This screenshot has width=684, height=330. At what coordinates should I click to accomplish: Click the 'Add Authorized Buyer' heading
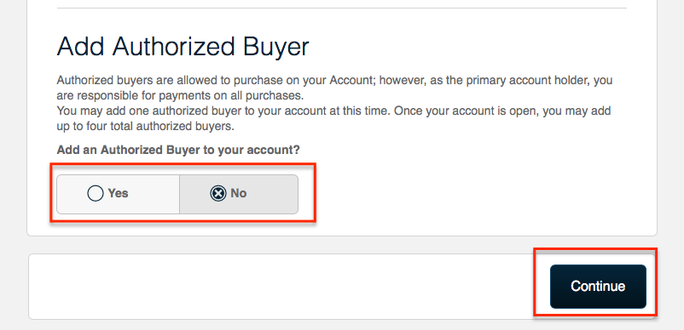pyautogui.click(x=183, y=46)
